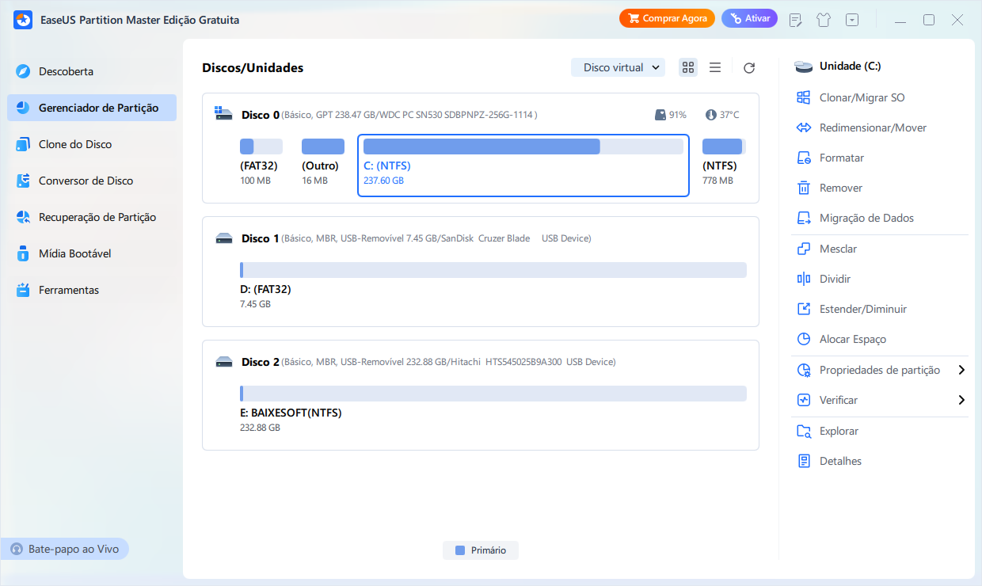Click the D: (FAT32) label
The width and height of the screenshot is (982, 586).
pyautogui.click(x=265, y=289)
